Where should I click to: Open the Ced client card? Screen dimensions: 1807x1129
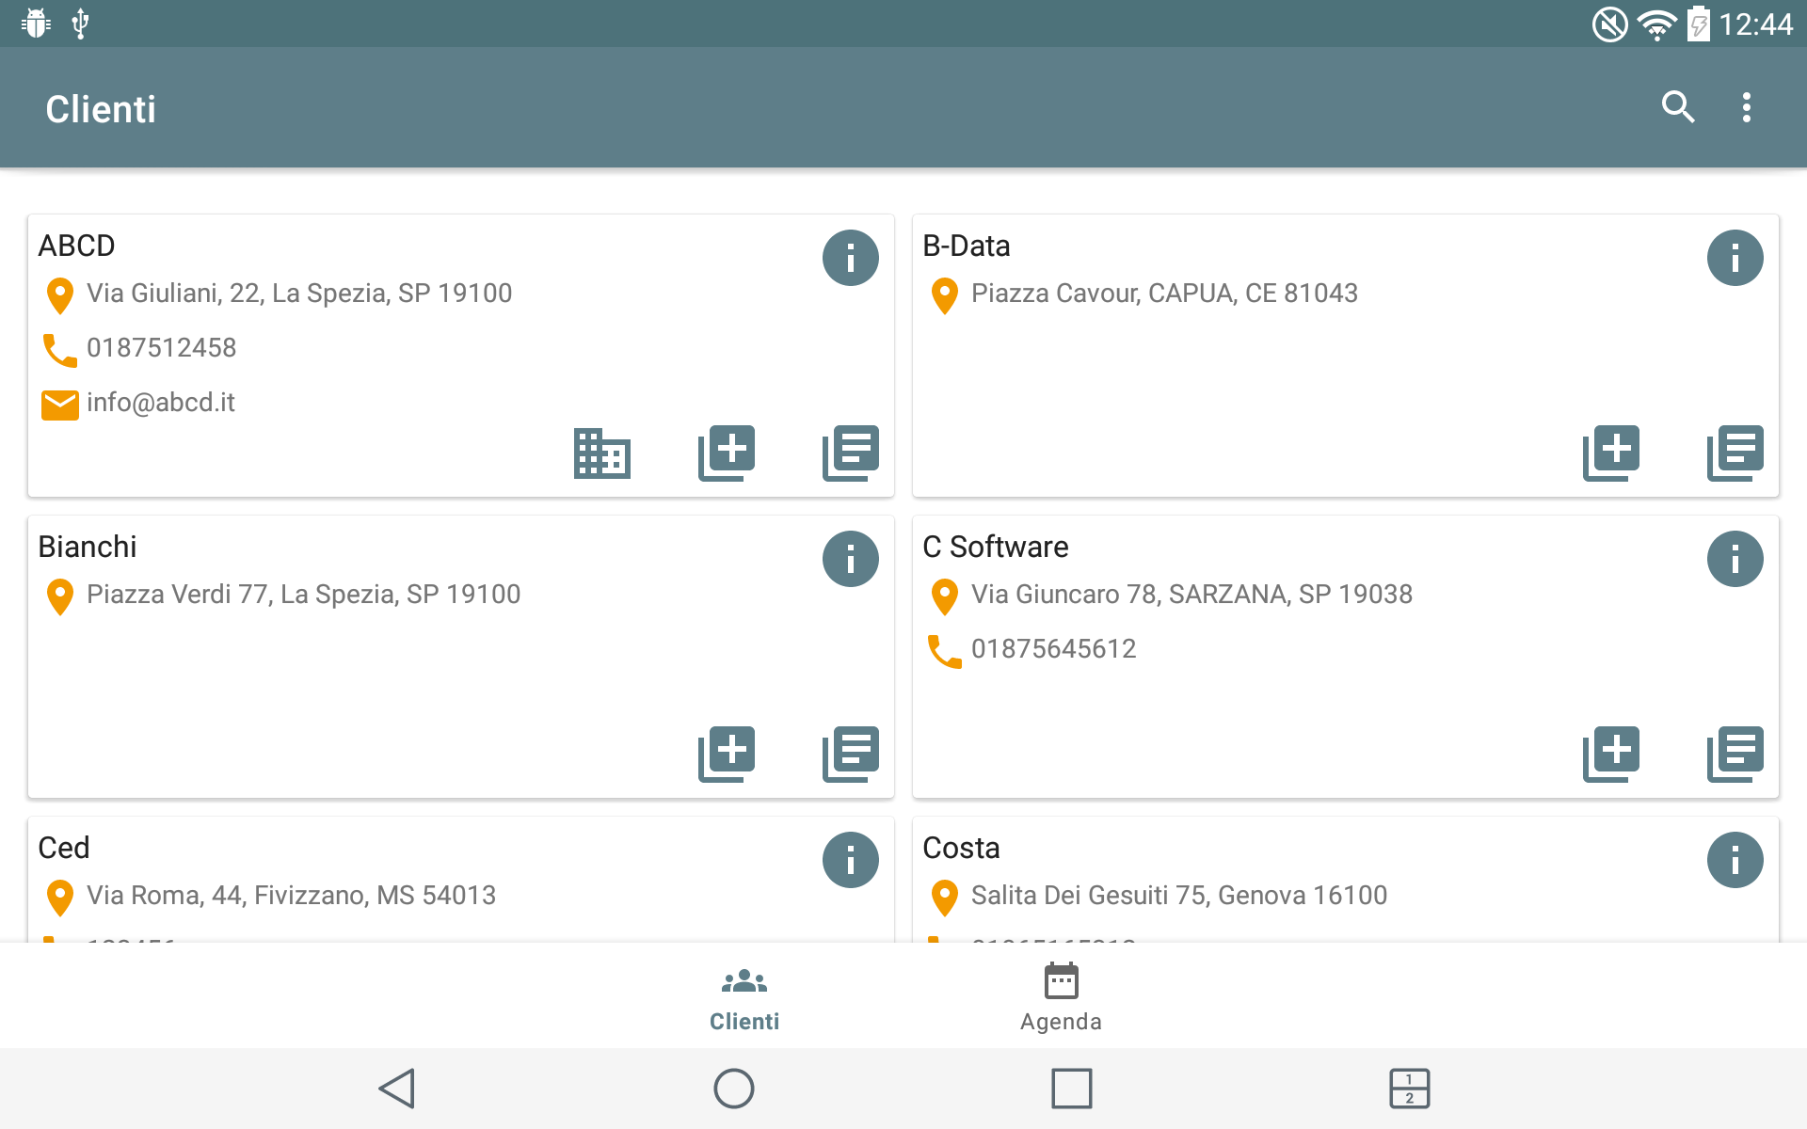pyautogui.click(x=64, y=848)
